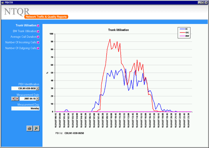209x148 pixels.
Task: Open the Average Call Duration report
Action: pos(23,37)
